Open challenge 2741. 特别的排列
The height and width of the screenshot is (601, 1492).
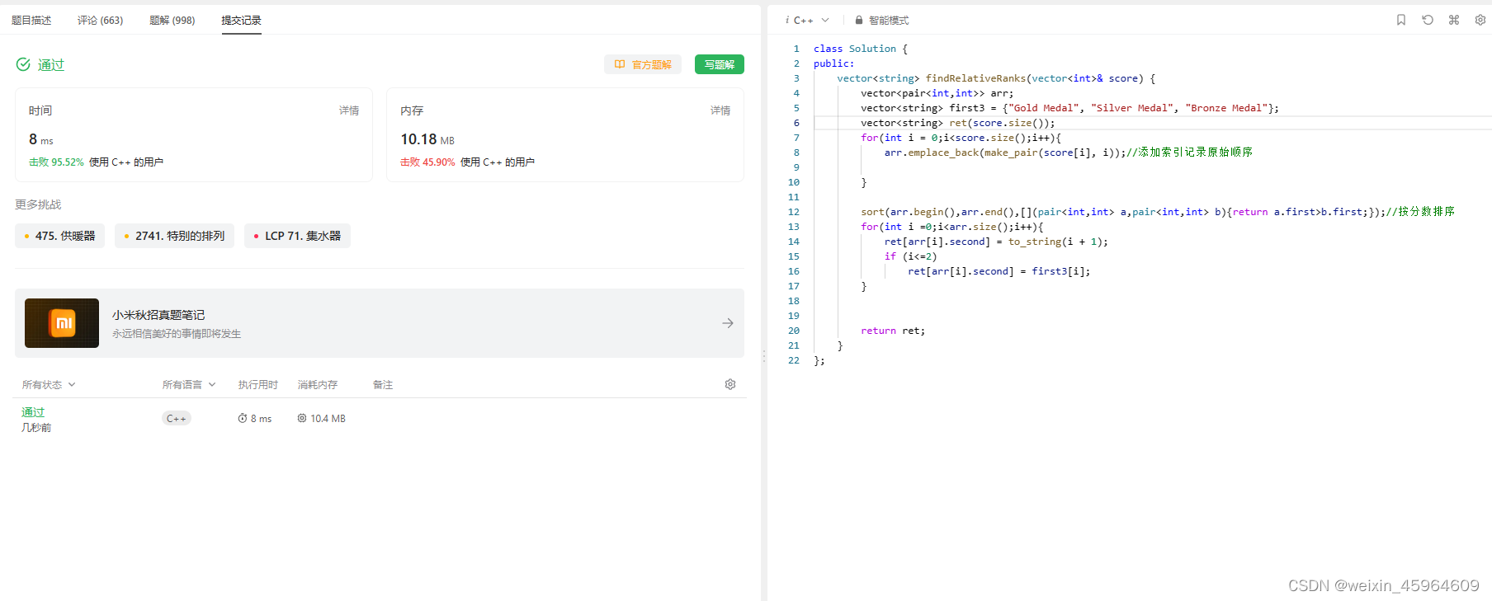pyautogui.click(x=174, y=236)
